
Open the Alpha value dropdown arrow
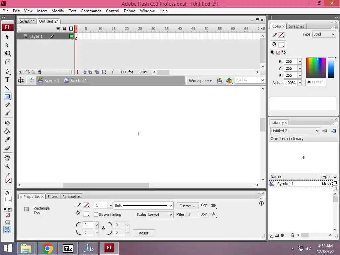(300, 83)
